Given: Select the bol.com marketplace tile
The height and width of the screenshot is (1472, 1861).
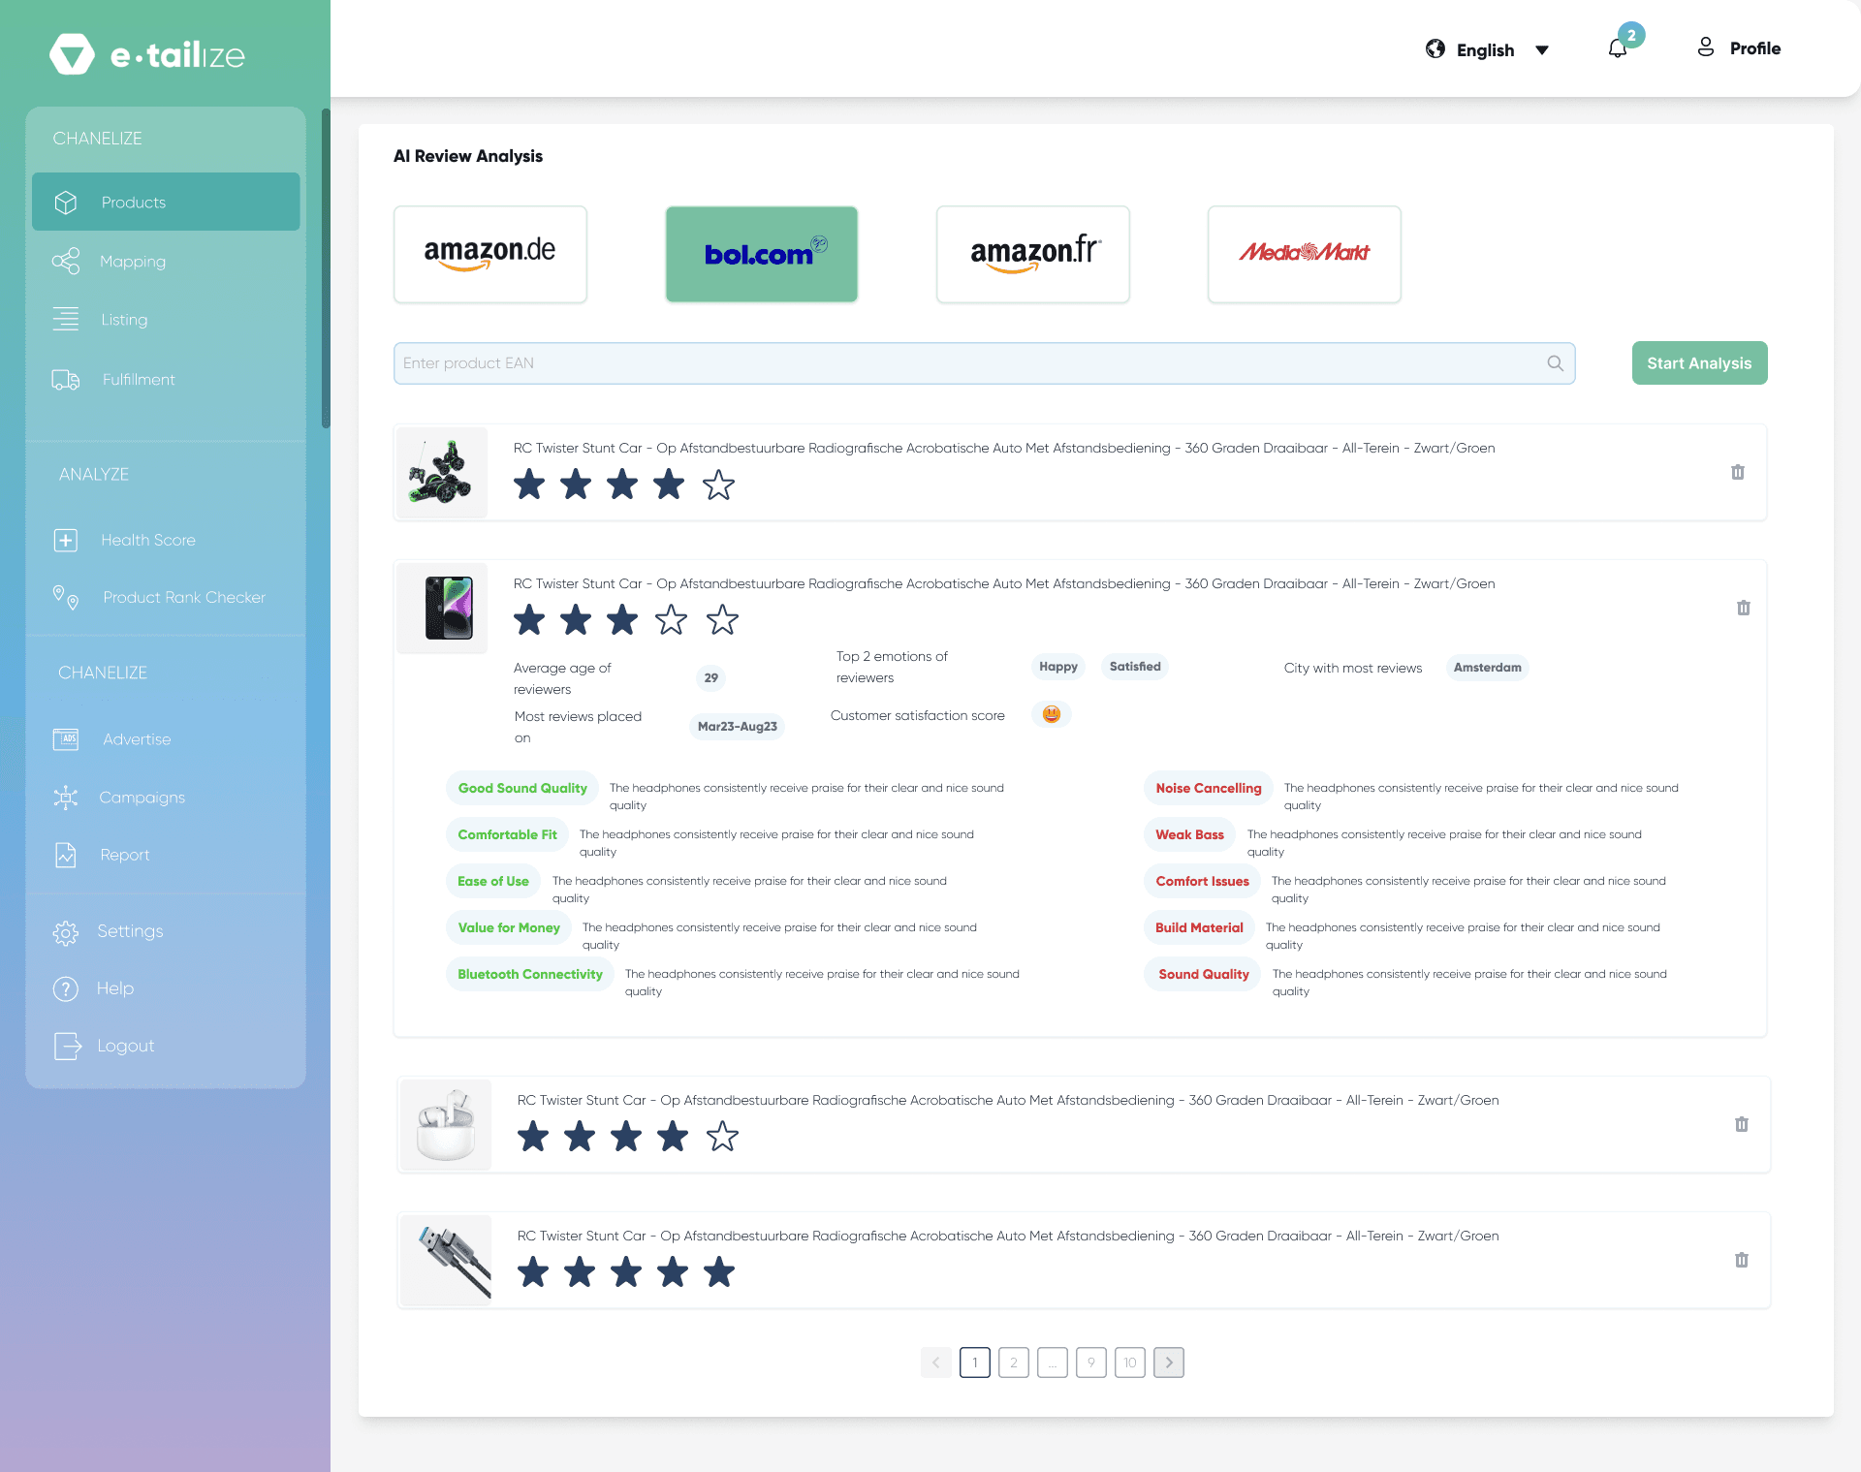Looking at the screenshot, I should tap(761, 254).
